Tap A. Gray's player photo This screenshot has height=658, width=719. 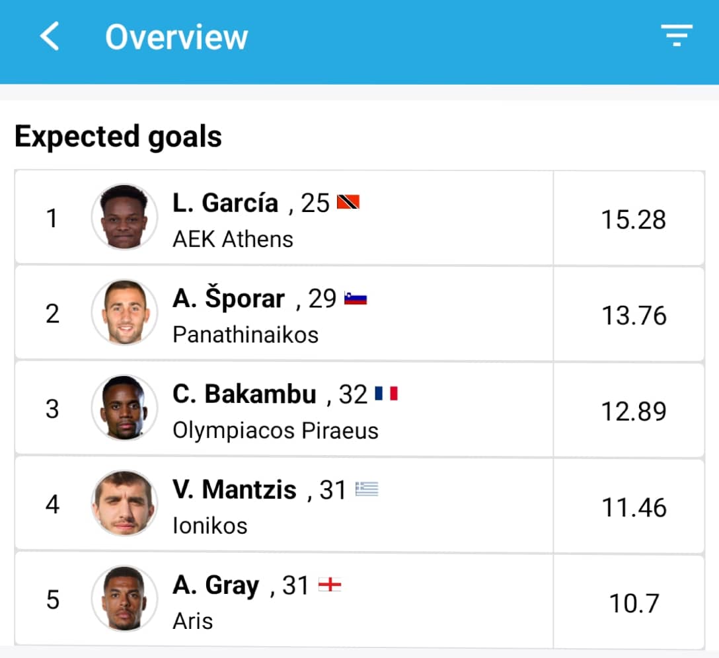[124, 599]
